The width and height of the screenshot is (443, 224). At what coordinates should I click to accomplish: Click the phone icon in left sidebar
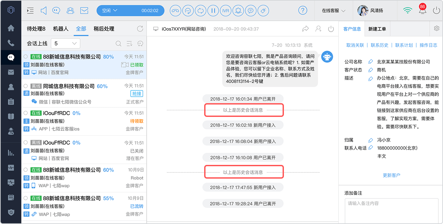tap(11, 43)
